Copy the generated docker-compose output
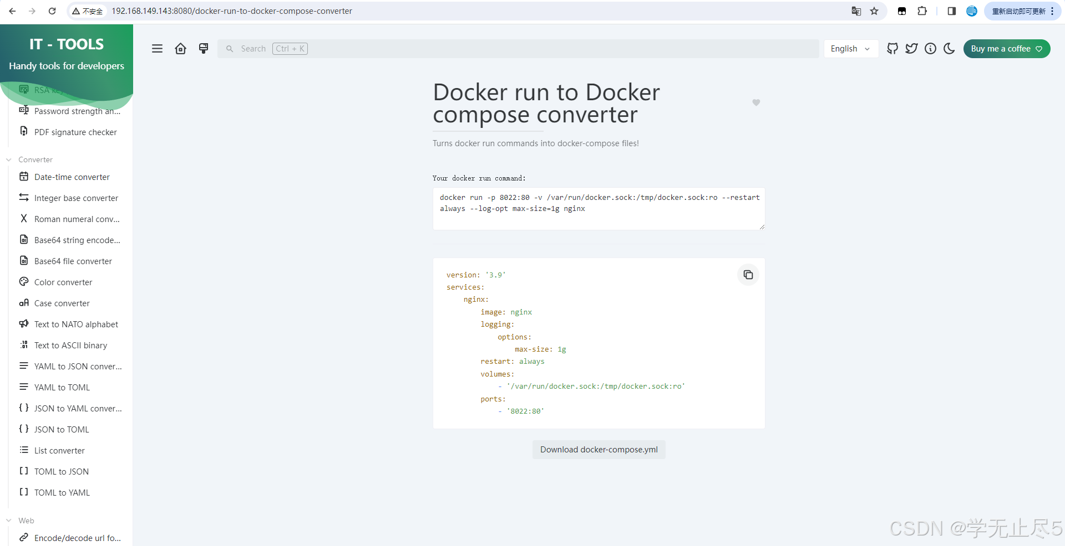The image size is (1065, 546). [748, 275]
